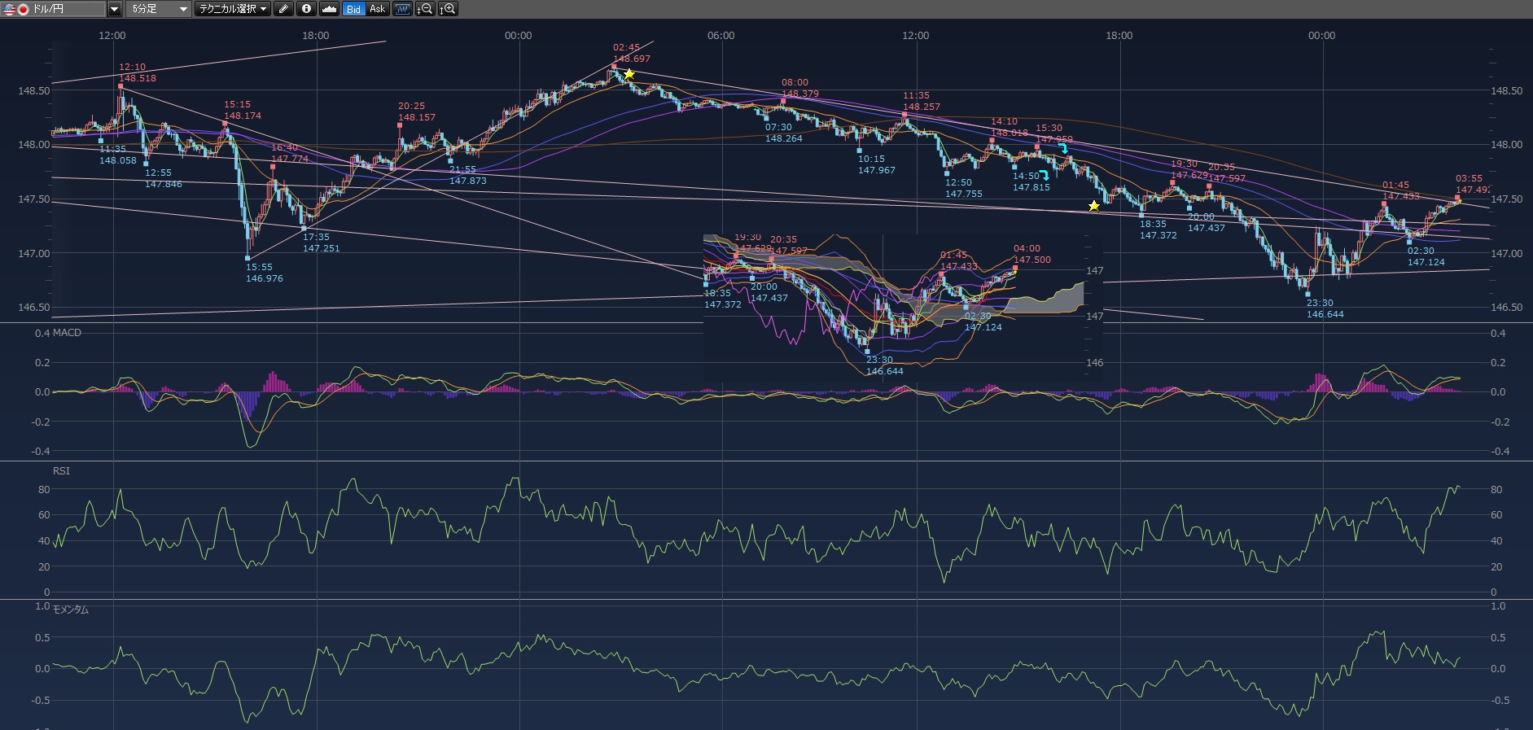The image size is (1533, 730).
Task: Expand the 5分足 timeframe selector
Action: (183, 9)
